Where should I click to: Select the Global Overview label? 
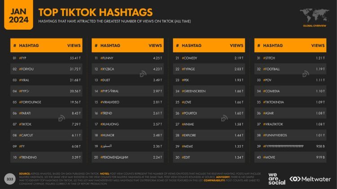(313, 26)
